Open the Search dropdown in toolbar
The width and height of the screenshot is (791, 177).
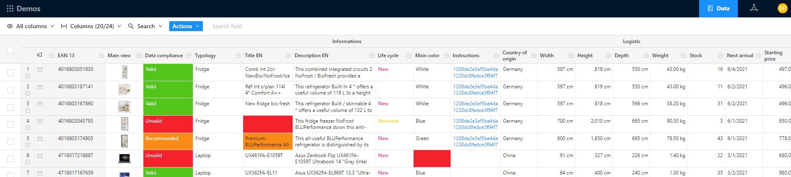[145, 26]
